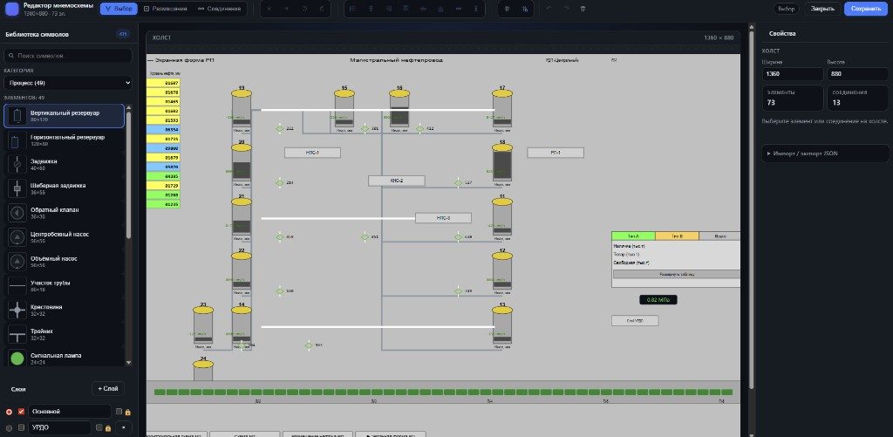Toggle visibility checkbox of УГДО layer
Screen dimensions: 893x437
tap(22, 427)
